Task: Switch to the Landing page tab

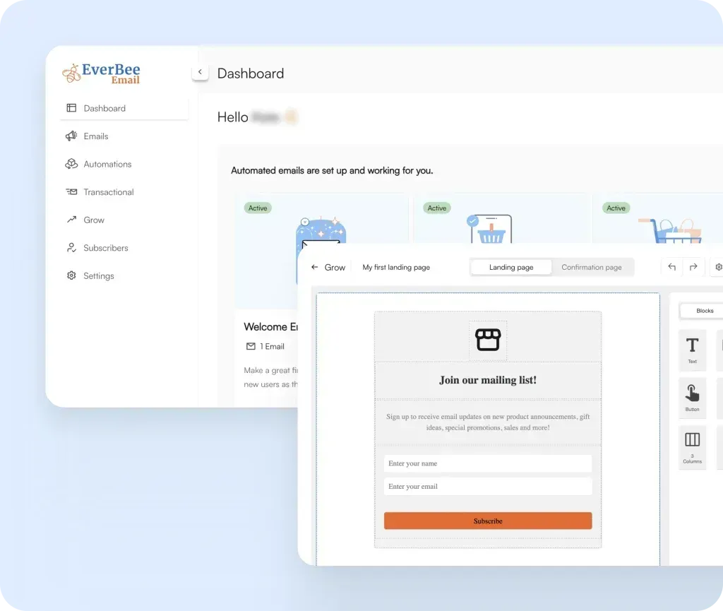Action: coord(510,267)
